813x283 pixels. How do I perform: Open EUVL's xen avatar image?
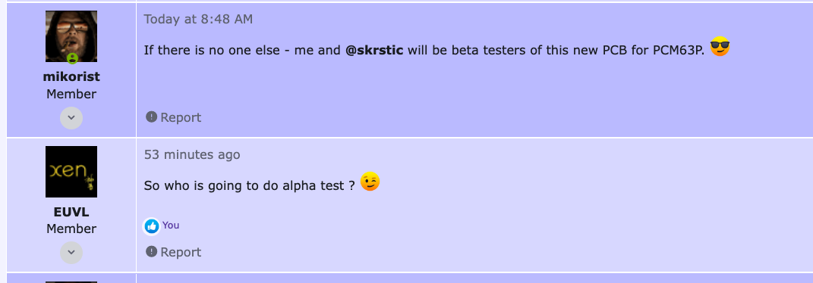[x=71, y=172]
